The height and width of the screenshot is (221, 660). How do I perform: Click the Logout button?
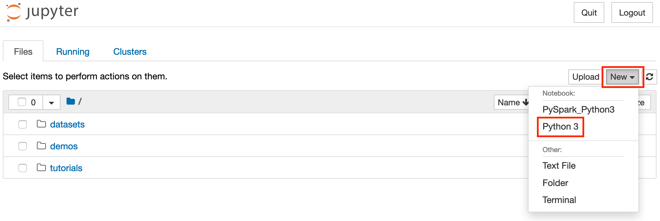click(632, 12)
